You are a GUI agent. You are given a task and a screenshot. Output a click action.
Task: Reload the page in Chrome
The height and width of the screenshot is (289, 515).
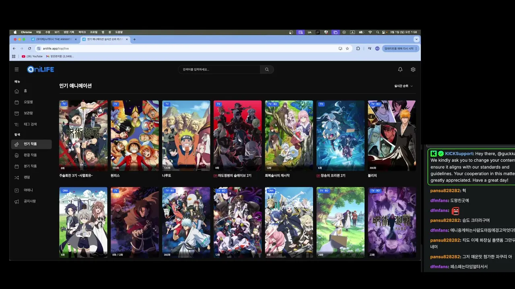tap(29, 48)
